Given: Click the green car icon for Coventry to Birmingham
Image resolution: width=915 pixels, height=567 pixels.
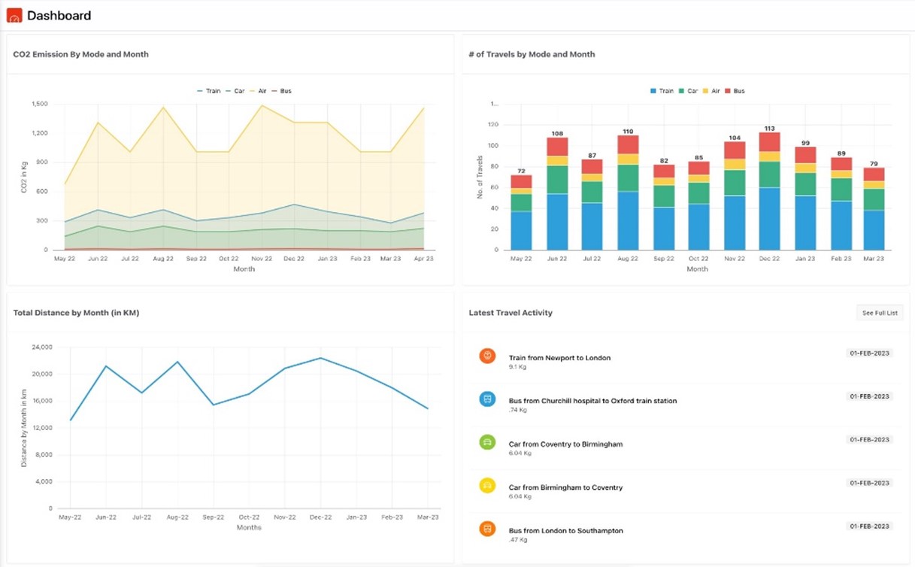Looking at the screenshot, I should (487, 442).
